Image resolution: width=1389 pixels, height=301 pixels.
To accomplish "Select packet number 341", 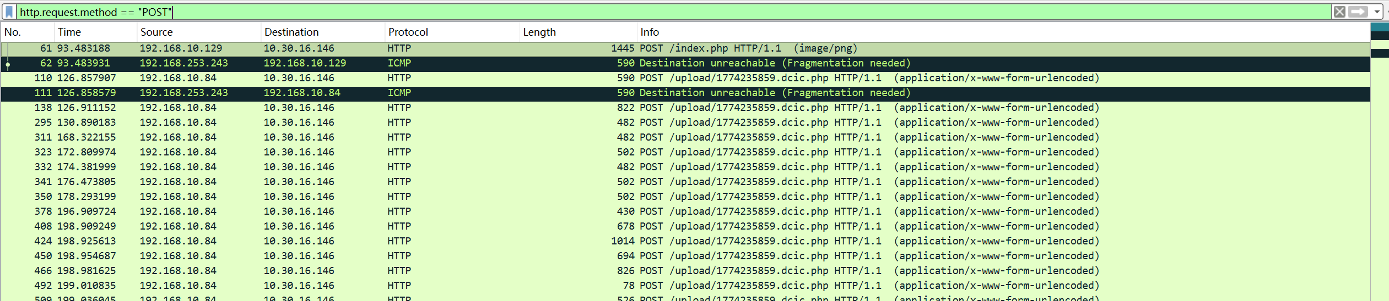I will (x=685, y=182).
